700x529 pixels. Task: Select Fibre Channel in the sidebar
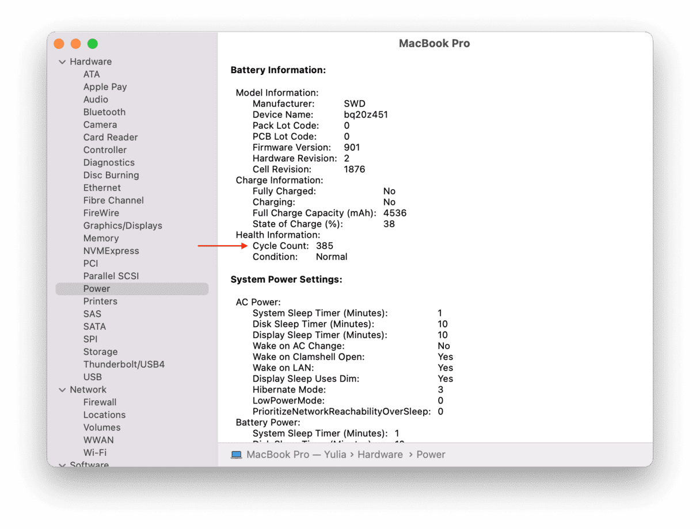(x=113, y=201)
